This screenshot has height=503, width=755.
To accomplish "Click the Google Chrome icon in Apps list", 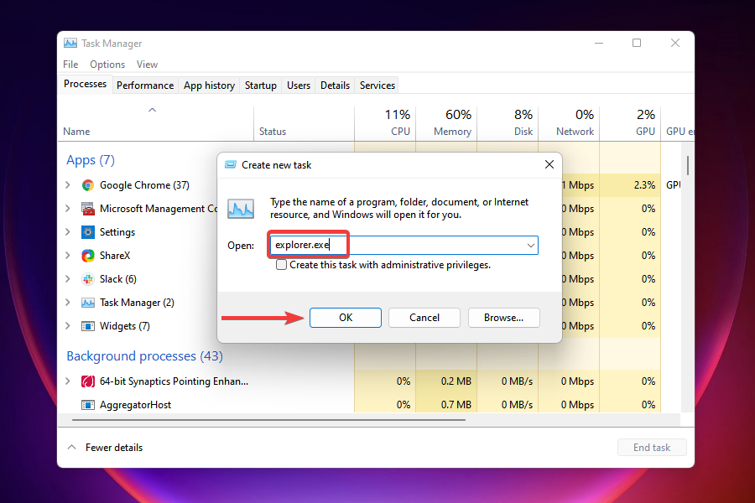I will [x=87, y=185].
